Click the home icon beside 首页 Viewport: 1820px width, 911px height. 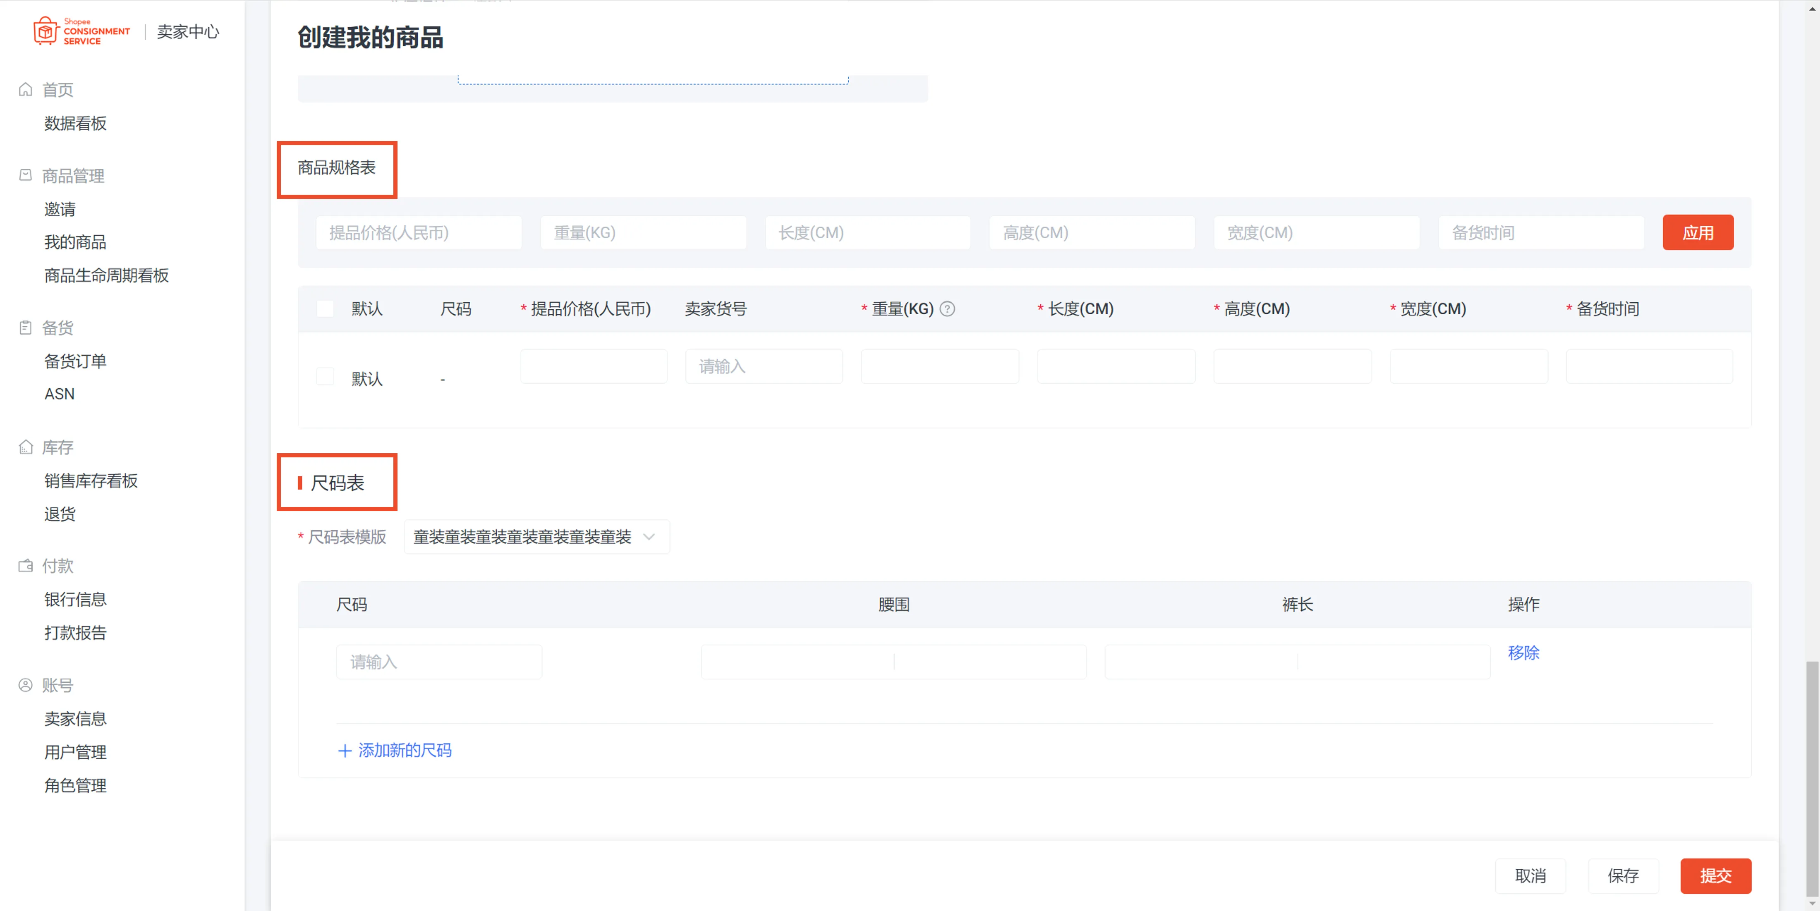pyautogui.click(x=25, y=90)
